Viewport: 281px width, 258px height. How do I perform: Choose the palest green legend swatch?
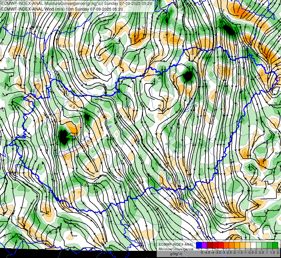(259, 245)
